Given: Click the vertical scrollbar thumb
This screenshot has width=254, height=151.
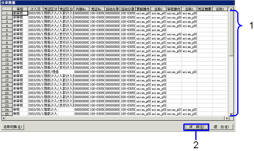Looking at the screenshot, I should point(231,33).
